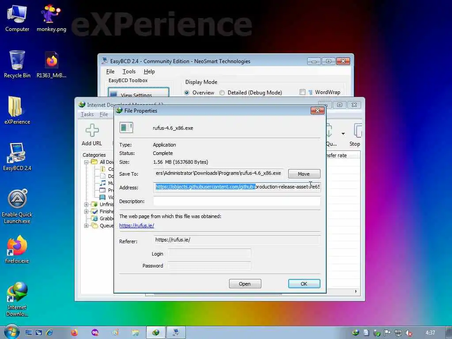Open the Help menu in EasyBCD

[149, 72]
